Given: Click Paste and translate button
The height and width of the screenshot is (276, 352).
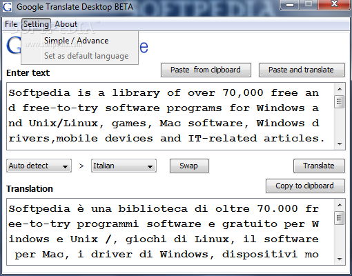Looking at the screenshot, I should [x=302, y=70].
